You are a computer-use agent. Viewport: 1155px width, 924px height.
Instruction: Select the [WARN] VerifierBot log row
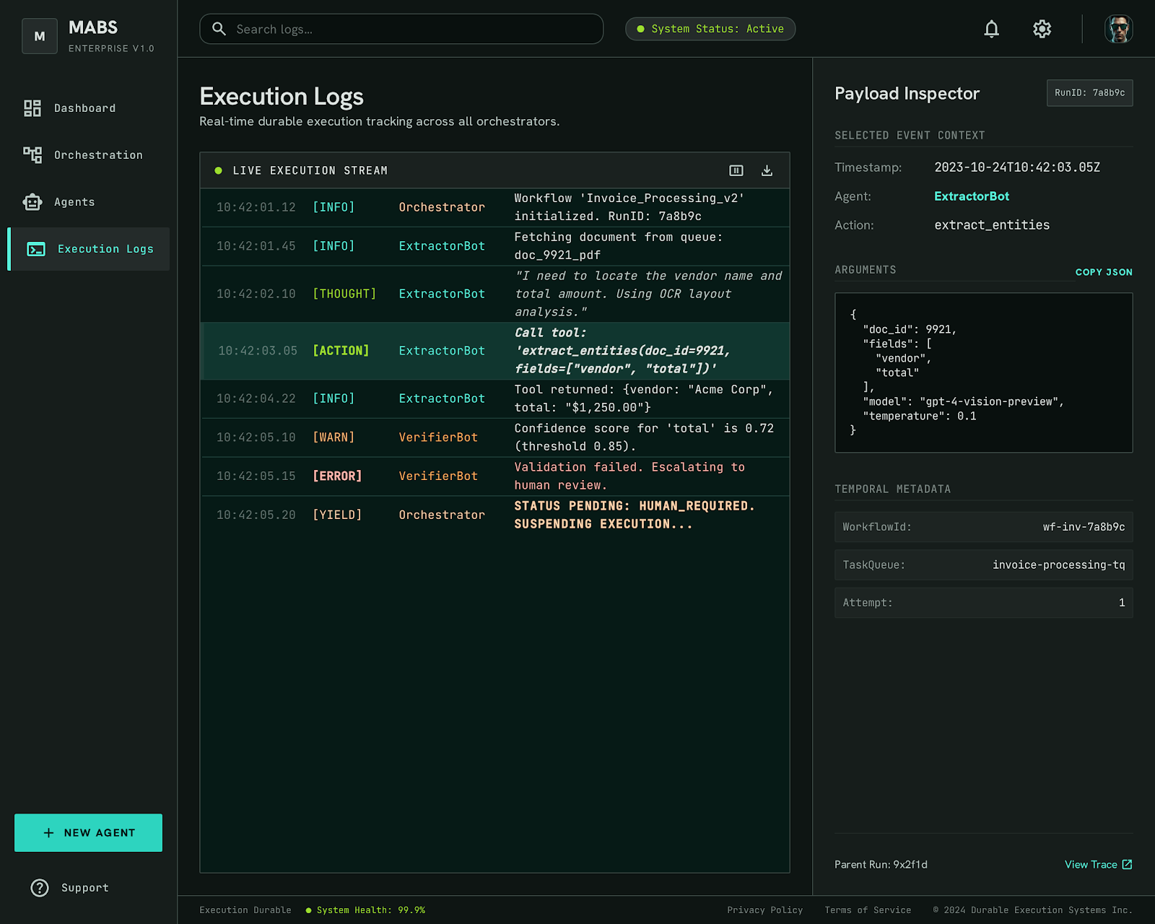click(x=495, y=437)
